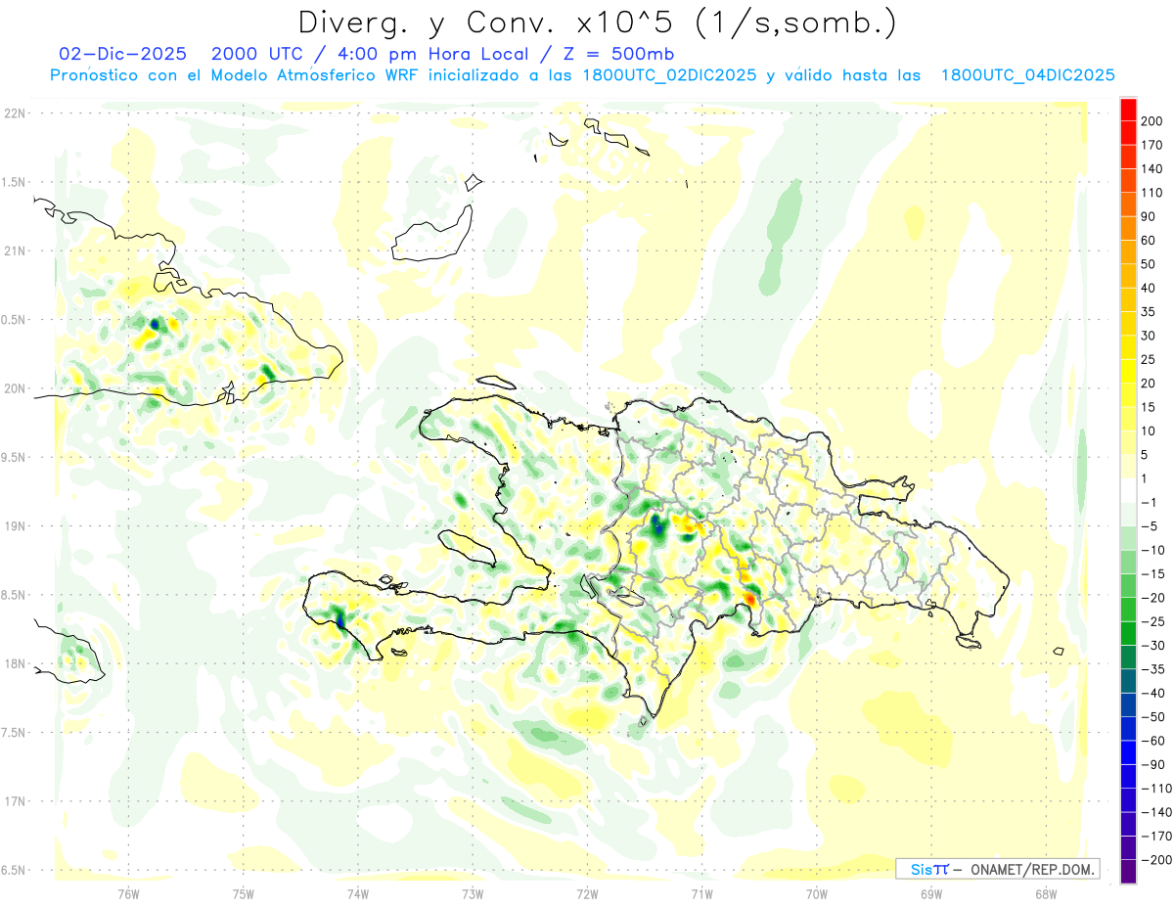The height and width of the screenshot is (907, 1174).
Task: Click the '72W' longitude label
Action: [x=587, y=893]
